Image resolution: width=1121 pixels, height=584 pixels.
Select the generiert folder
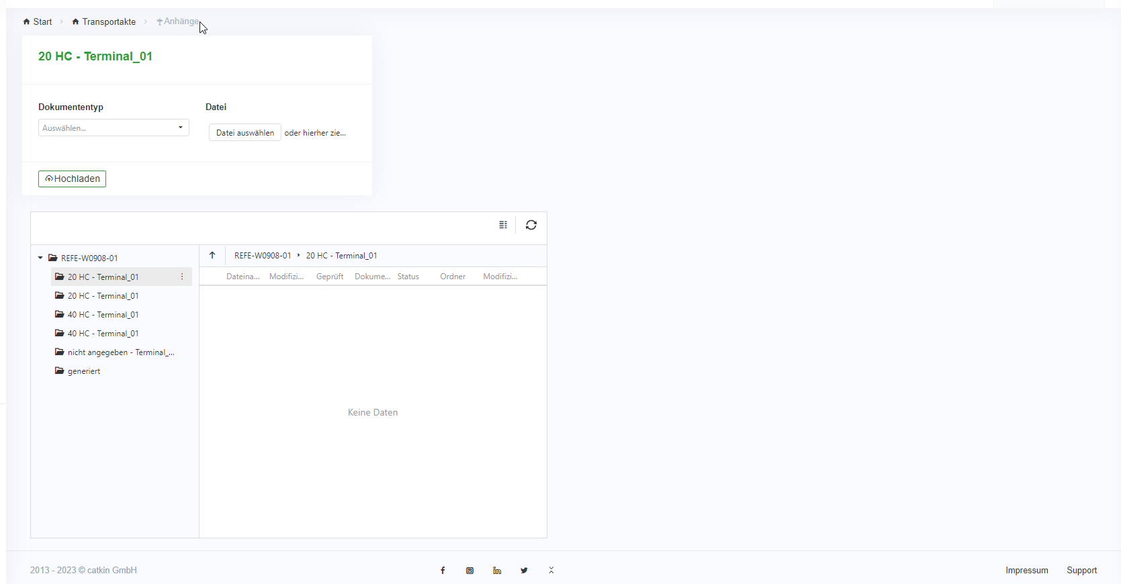pyautogui.click(x=83, y=371)
